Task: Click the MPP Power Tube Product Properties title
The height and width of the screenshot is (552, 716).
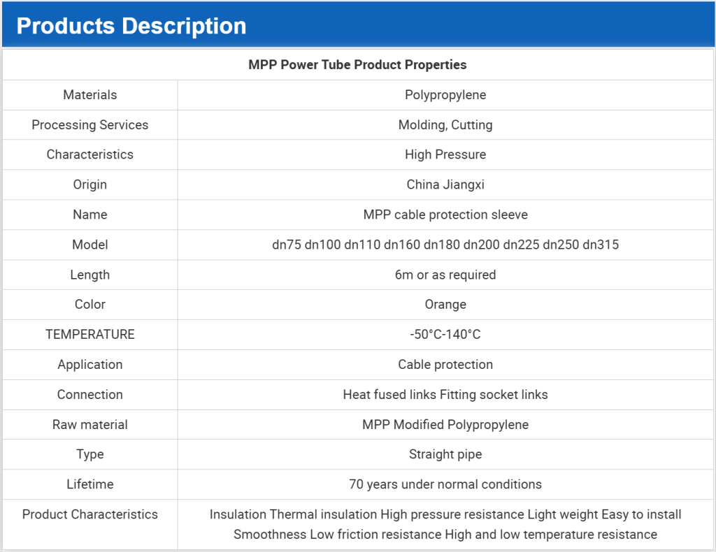Action: 357,65
